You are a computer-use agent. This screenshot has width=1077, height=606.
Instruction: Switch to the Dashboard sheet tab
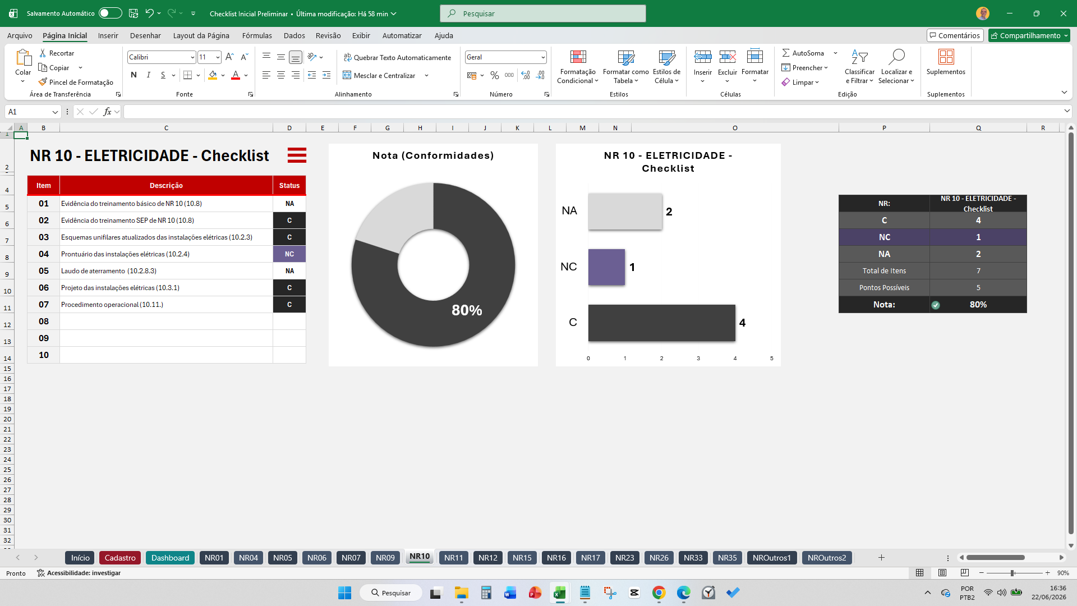(170, 558)
